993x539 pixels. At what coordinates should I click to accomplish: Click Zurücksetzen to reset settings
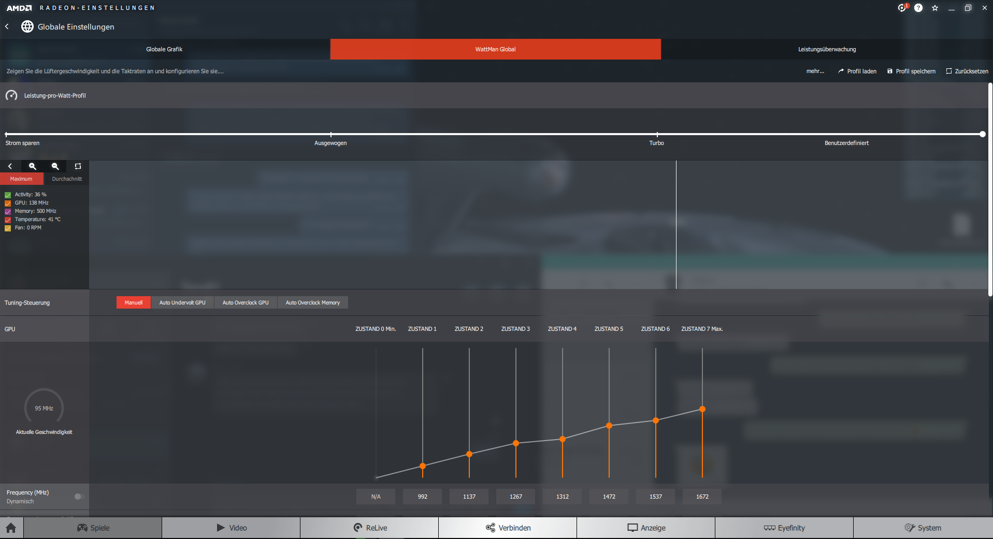pyautogui.click(x=967, y=71)
